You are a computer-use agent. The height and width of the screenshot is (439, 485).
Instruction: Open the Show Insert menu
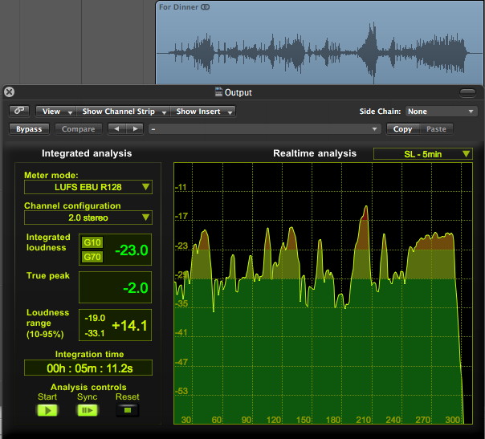[x=203, y=112]
